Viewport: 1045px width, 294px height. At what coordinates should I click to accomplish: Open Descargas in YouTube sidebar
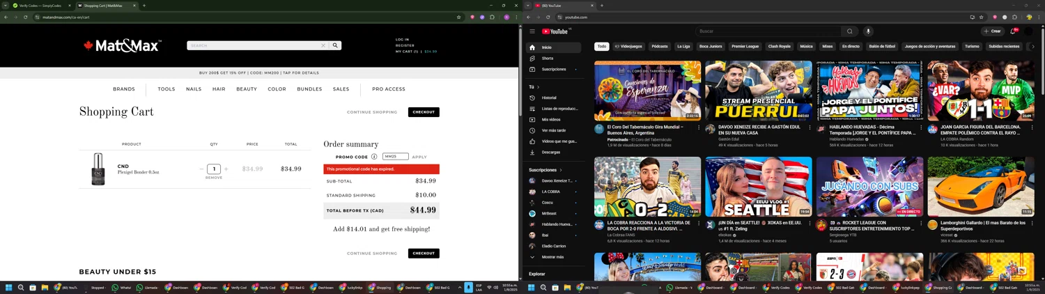(x=554, y=152)
